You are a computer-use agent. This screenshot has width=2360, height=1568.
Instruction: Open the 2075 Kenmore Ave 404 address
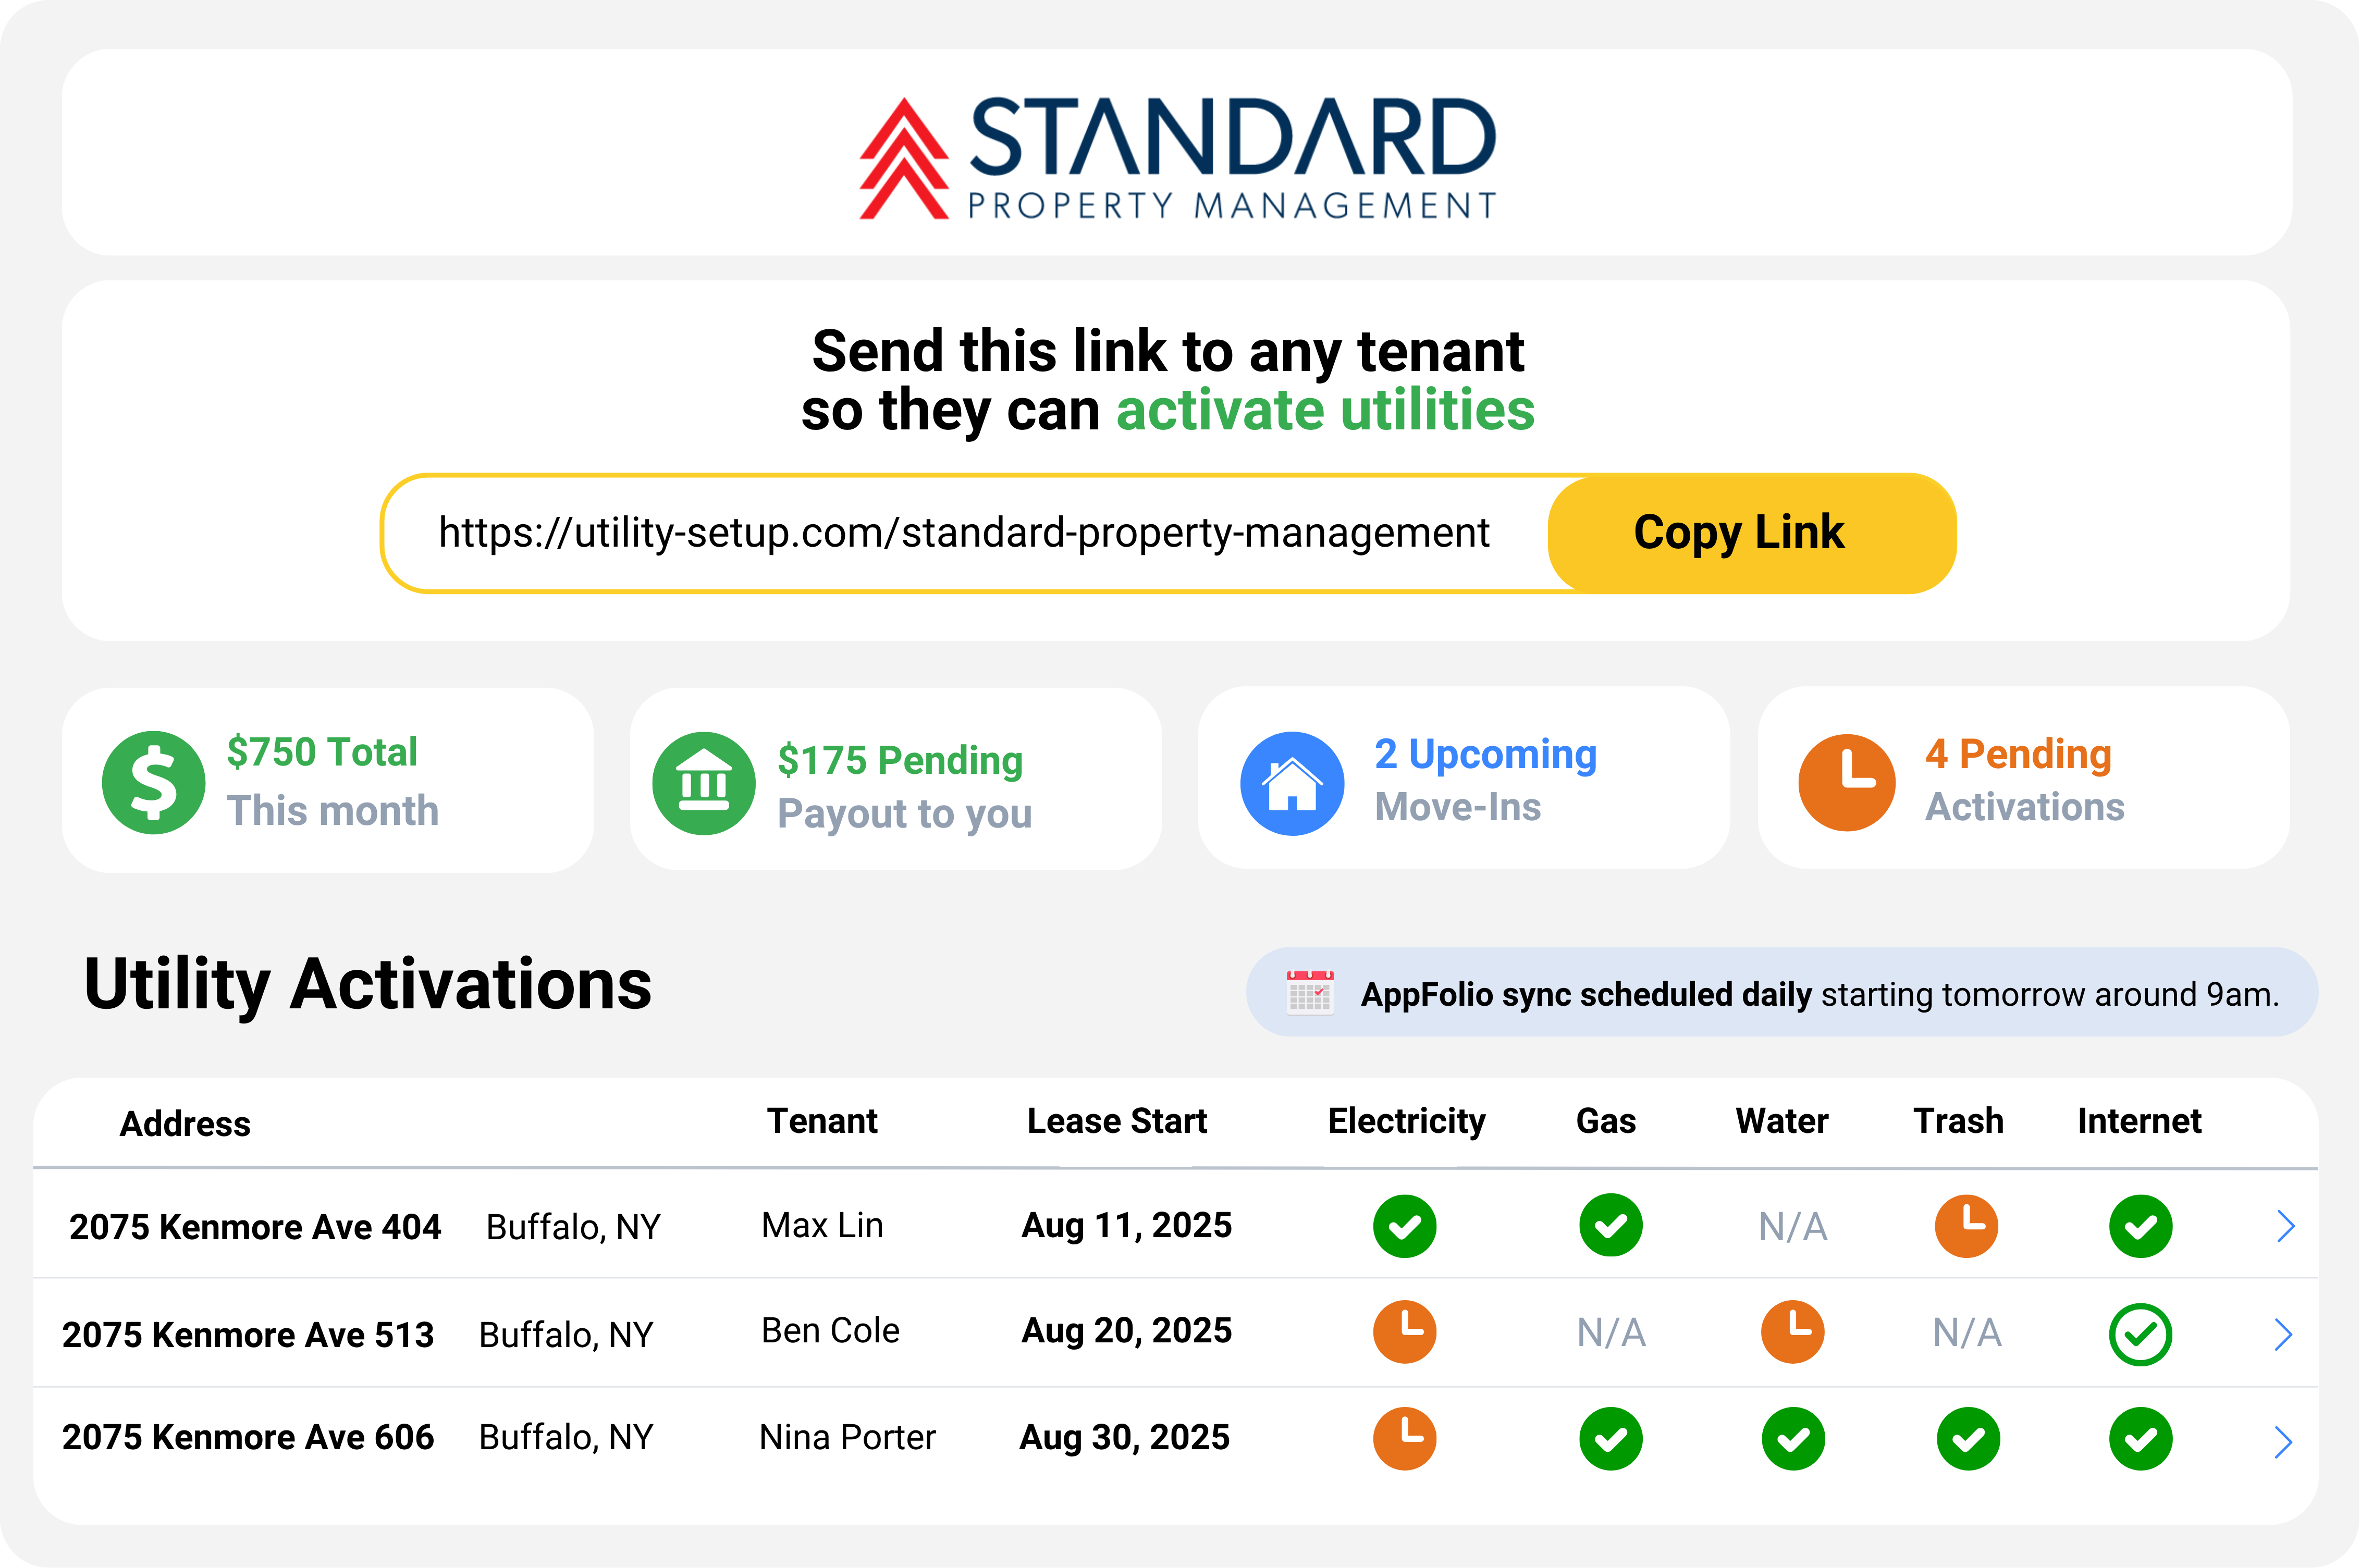pos(255,1226)
